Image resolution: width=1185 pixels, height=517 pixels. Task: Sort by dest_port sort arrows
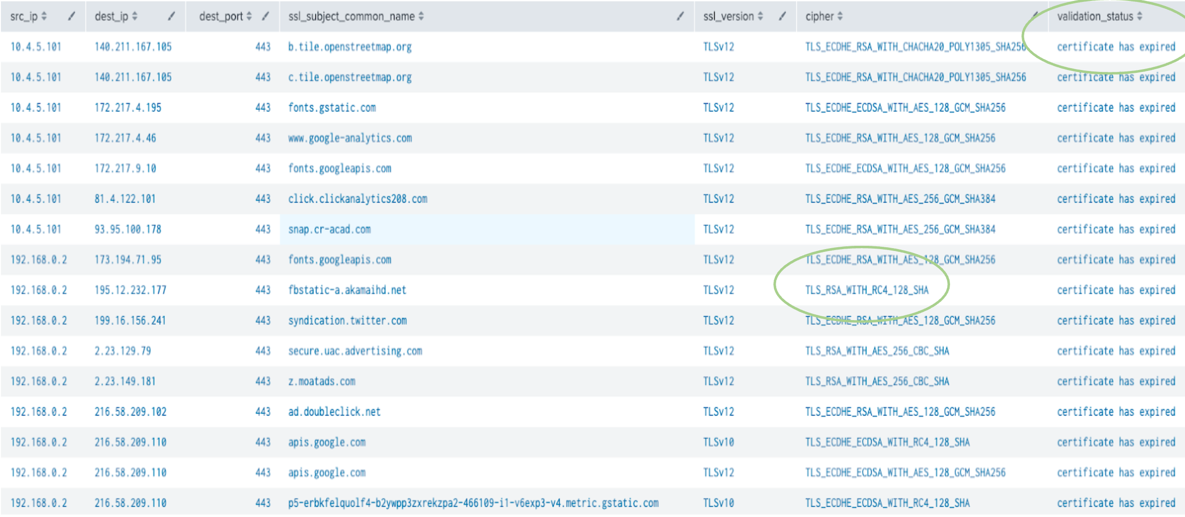(249, 16)
